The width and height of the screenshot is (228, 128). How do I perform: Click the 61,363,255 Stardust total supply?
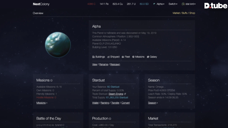coord(117,97)
